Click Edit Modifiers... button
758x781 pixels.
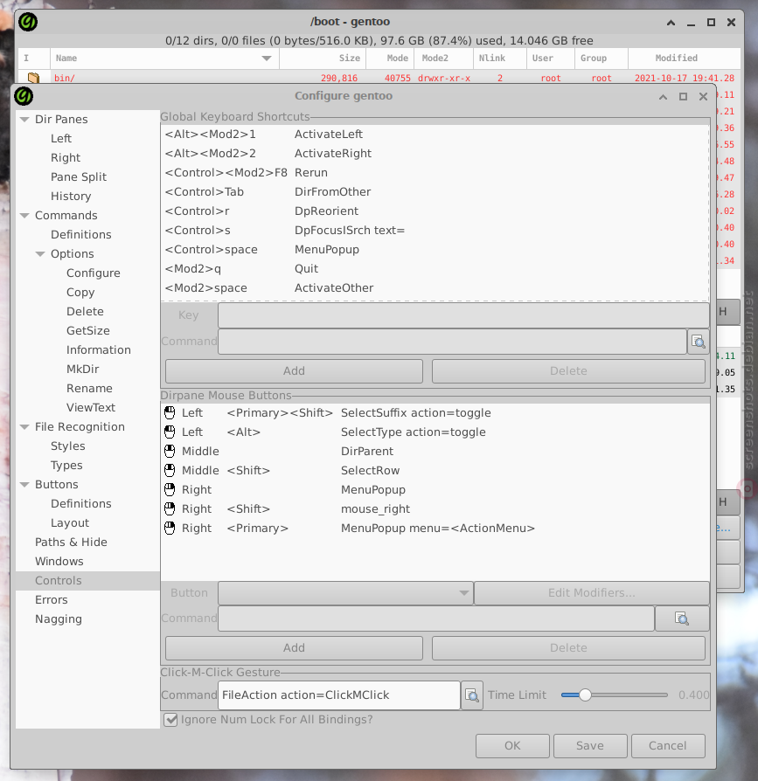click(592, 593)
